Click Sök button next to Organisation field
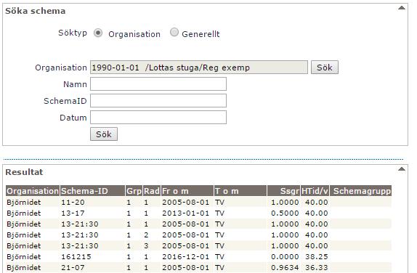Screen dimensions: 417x273 (x=325, y=68)
